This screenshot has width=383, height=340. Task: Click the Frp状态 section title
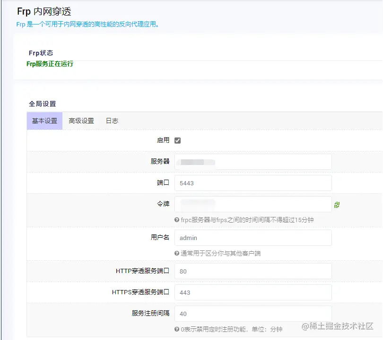click(41, 53)
